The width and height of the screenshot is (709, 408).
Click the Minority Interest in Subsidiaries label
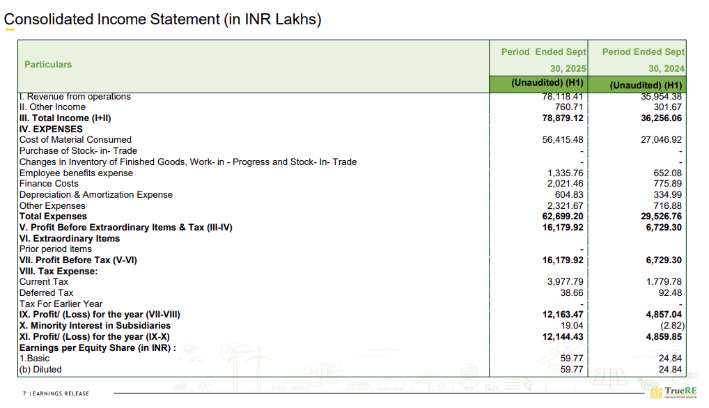click(95, 326)
